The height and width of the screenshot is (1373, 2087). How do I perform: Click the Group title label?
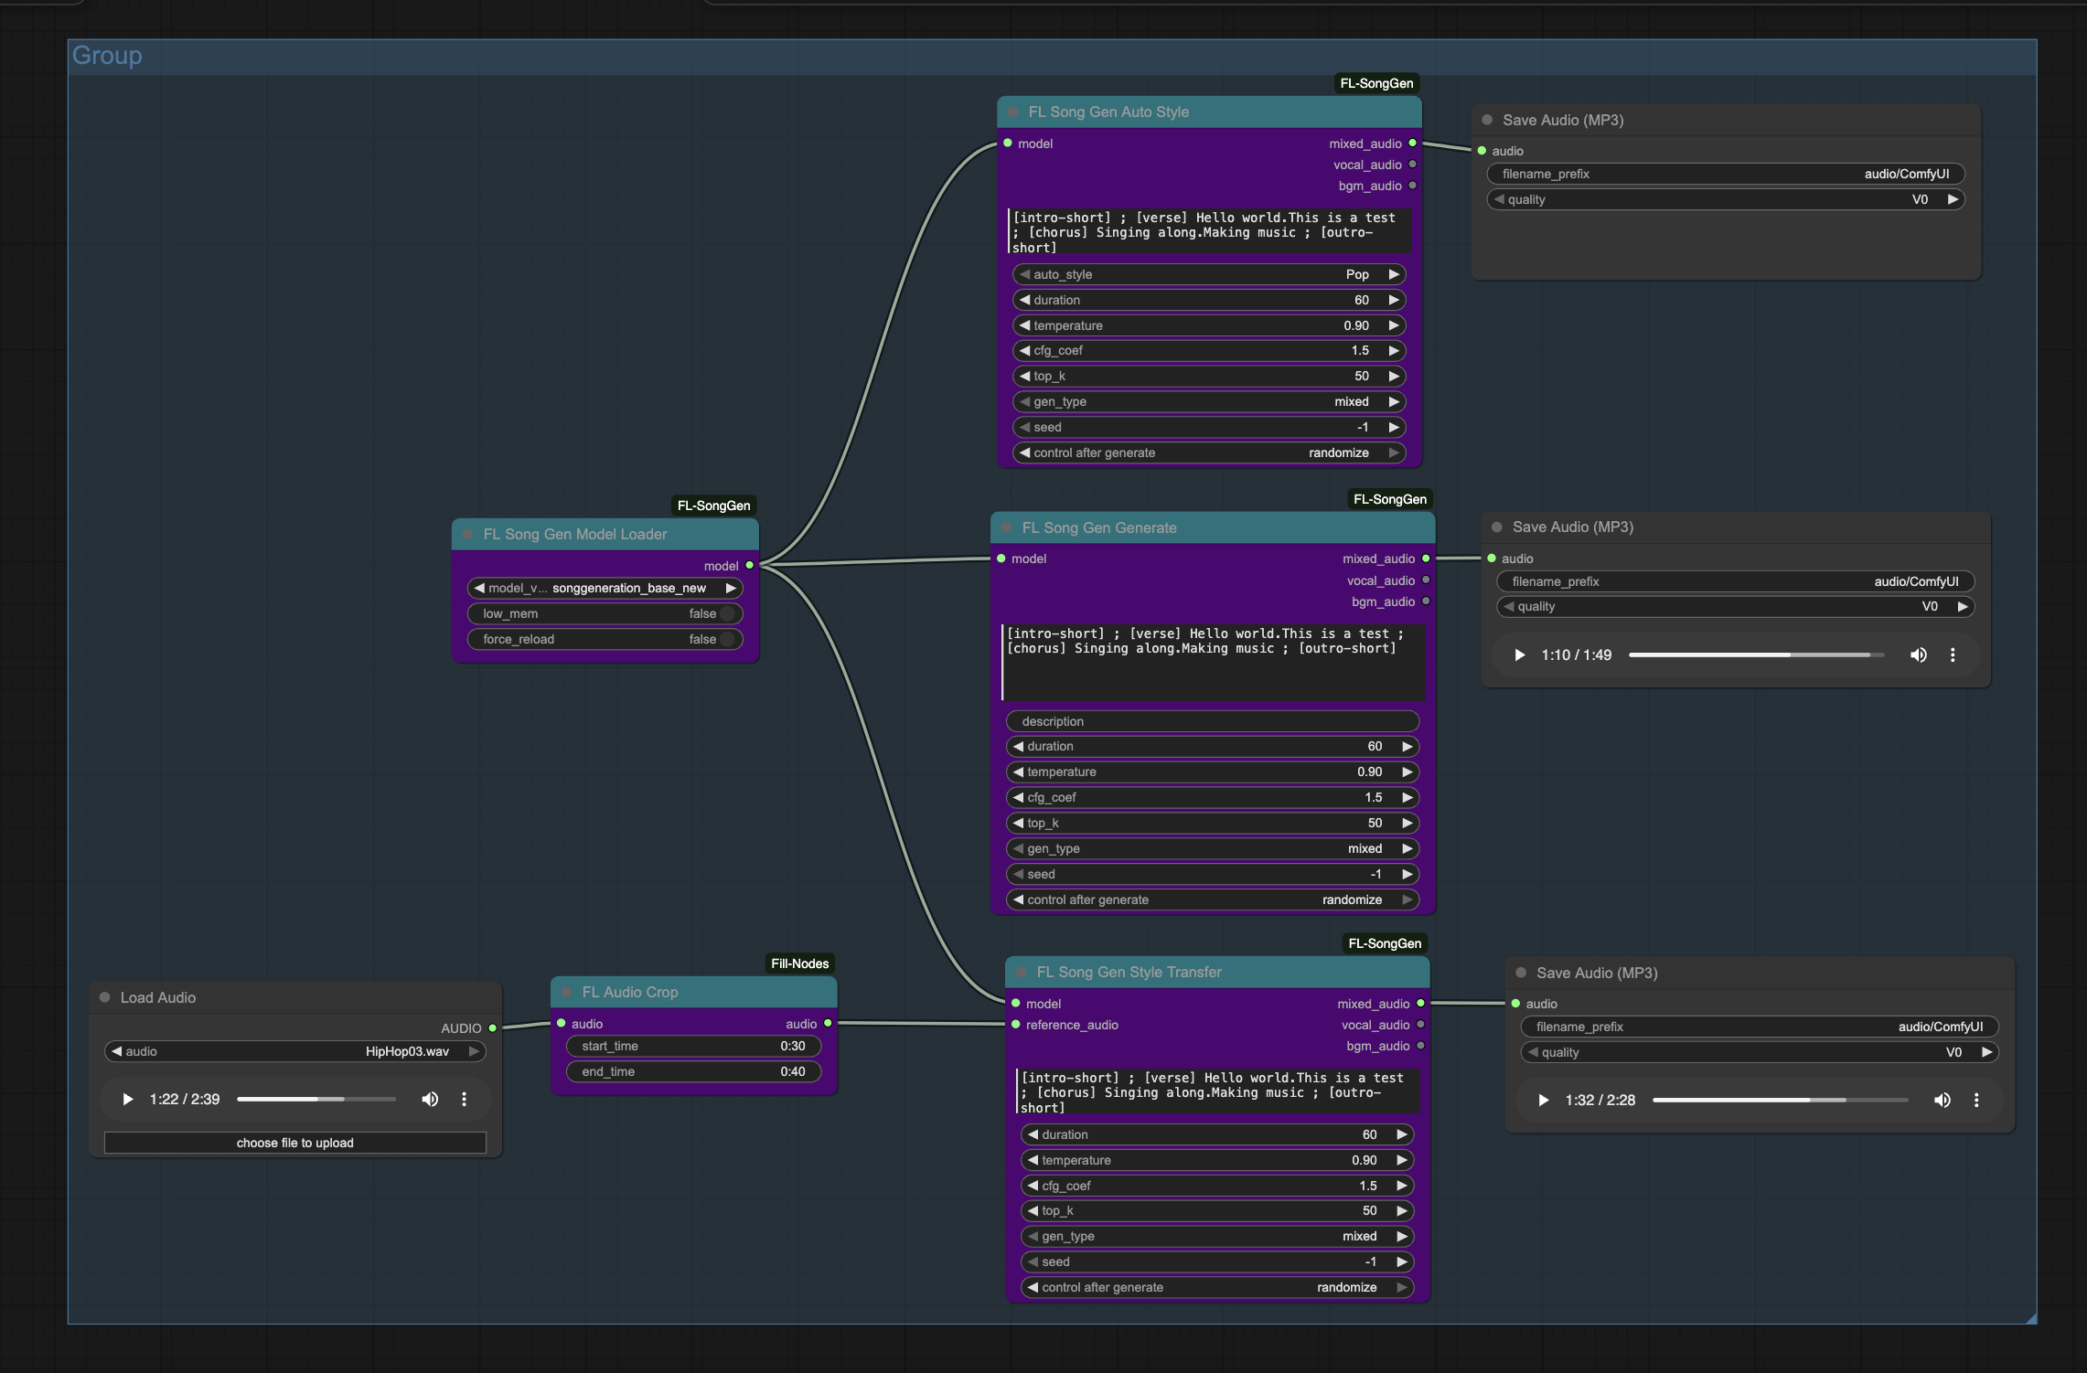107,56
